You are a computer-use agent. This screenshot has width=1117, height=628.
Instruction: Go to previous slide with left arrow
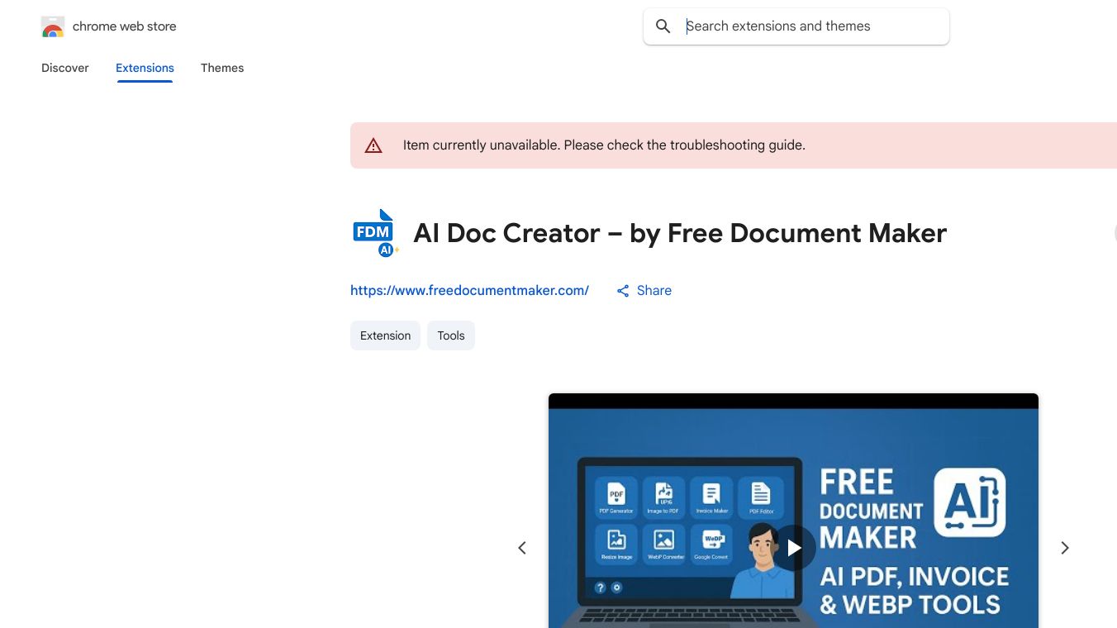coord(522,548)
